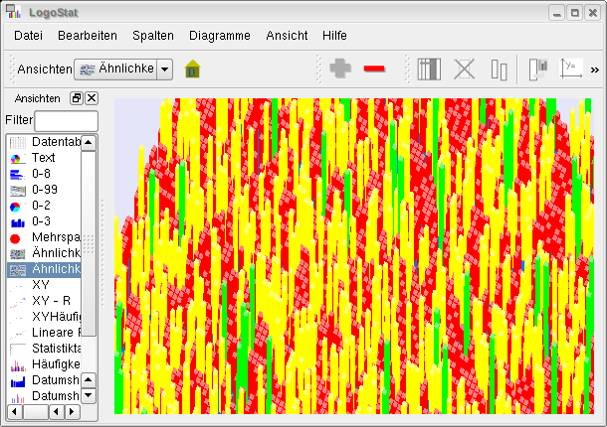Select the Datumsh view with solid blue bars icon
The height and width of the screenshot is (427, 607).
(x=44, y=380)
